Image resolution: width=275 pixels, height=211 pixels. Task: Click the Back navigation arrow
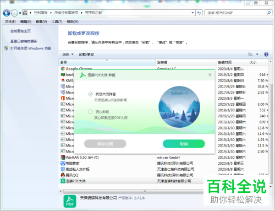(7, 13)
